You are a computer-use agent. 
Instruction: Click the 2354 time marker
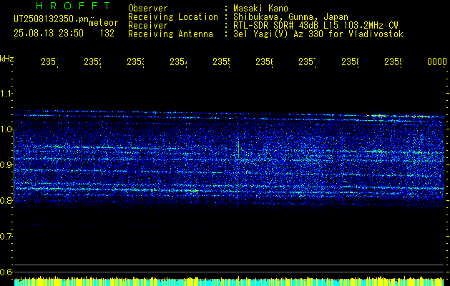[x=178, y=62]
